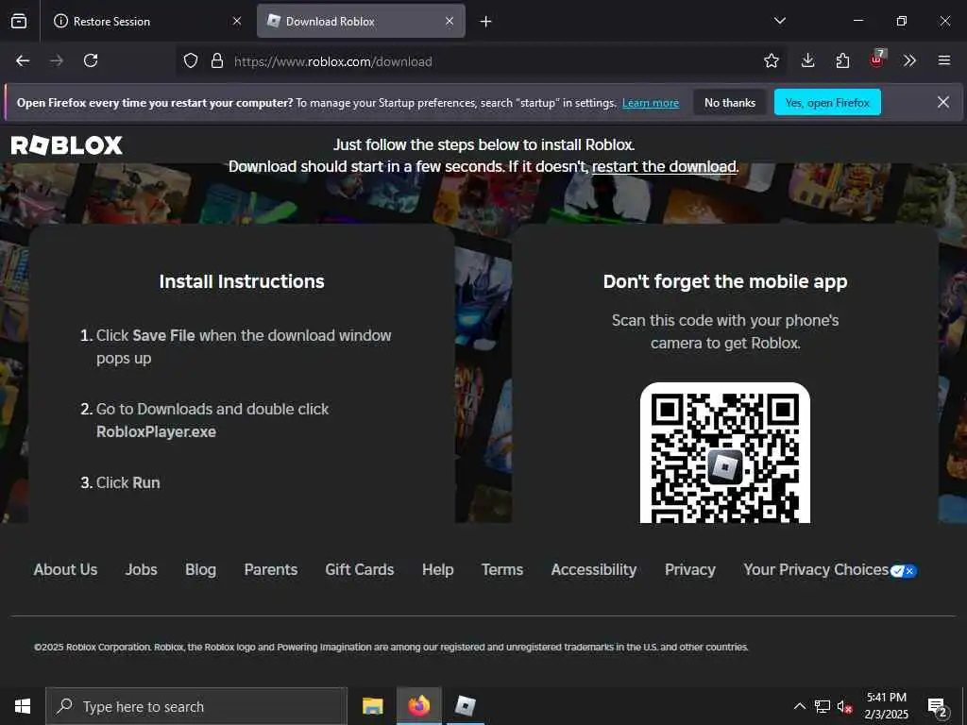The image size is (967, 725).
Task: Open the Windows Start menu
Action: [x=23, y=706]
